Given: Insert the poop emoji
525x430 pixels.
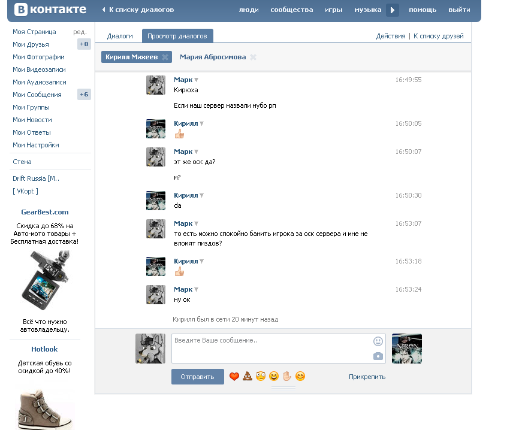Looking at the screenshot, I should coord(248,377).
